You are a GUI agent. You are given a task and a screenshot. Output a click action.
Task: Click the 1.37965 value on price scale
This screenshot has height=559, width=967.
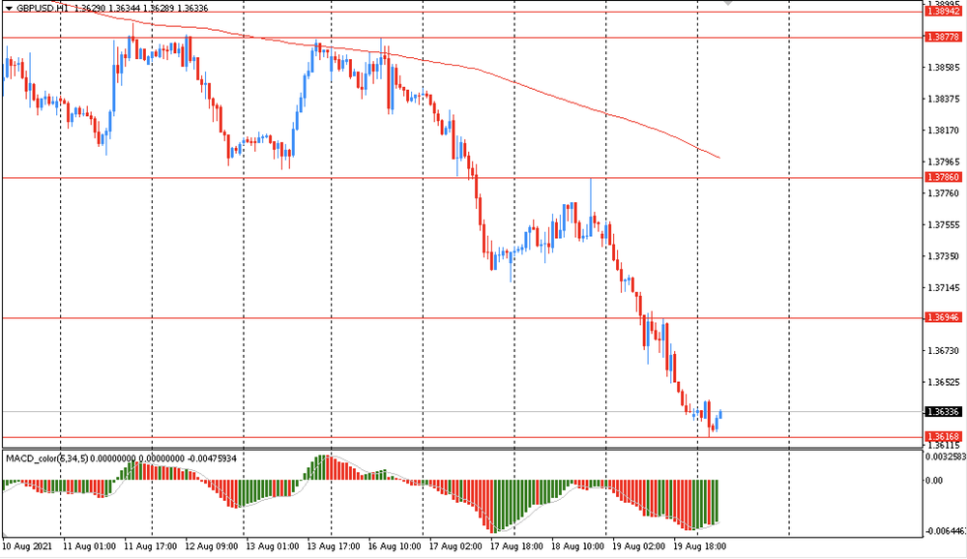click(944, 162)
